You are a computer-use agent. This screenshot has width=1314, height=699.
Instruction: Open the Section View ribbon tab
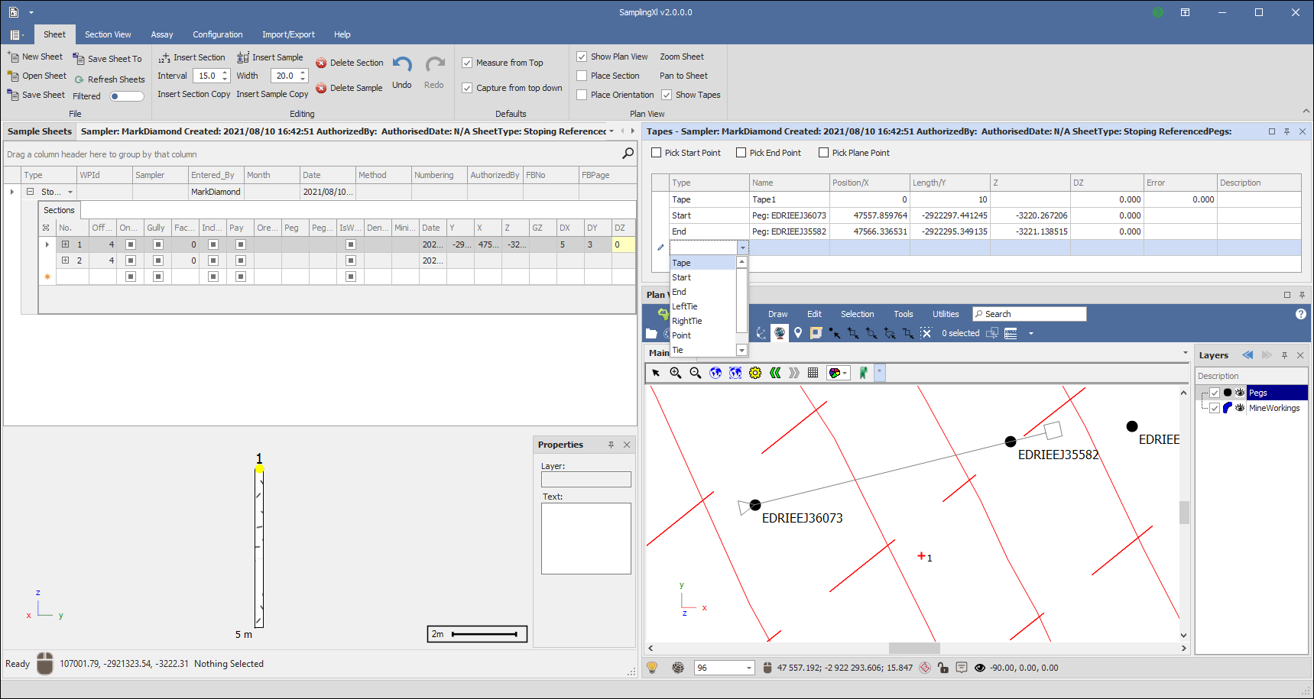[x=108, y=34]
